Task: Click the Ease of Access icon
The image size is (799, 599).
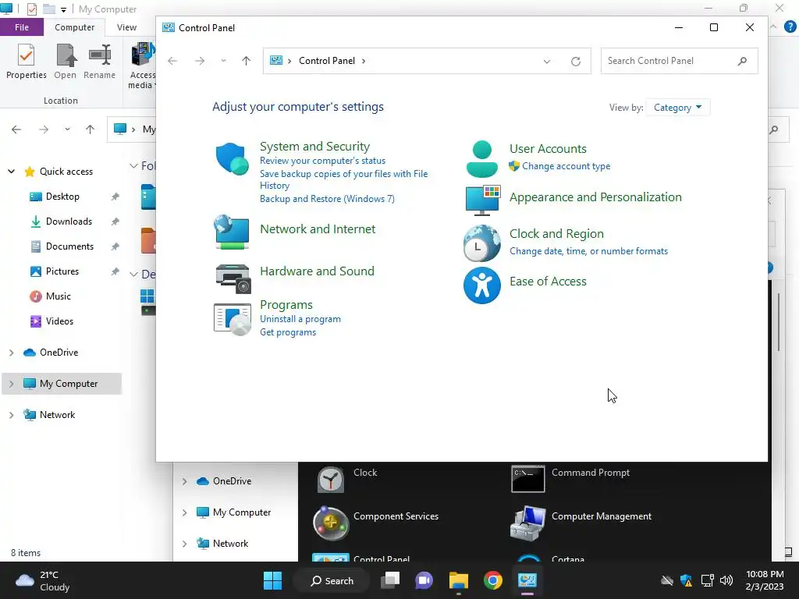Action: [481, 285]
